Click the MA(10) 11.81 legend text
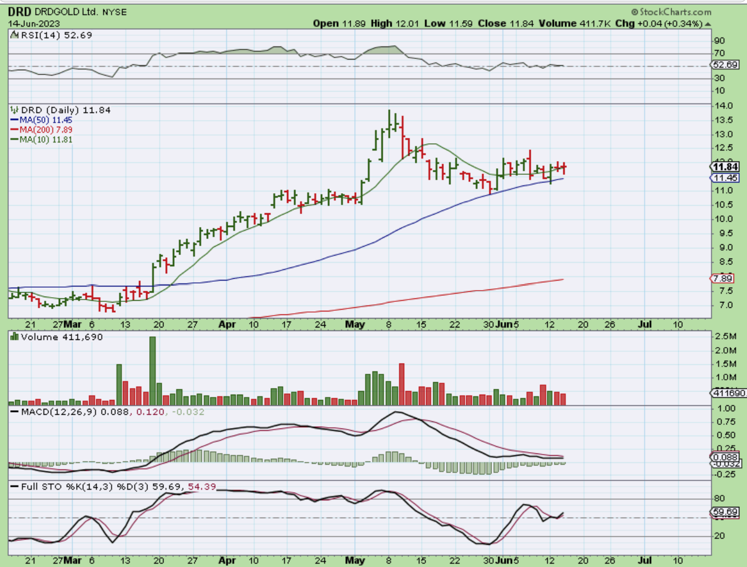Viewport: 747px width, 567px height. coord(46,140)
